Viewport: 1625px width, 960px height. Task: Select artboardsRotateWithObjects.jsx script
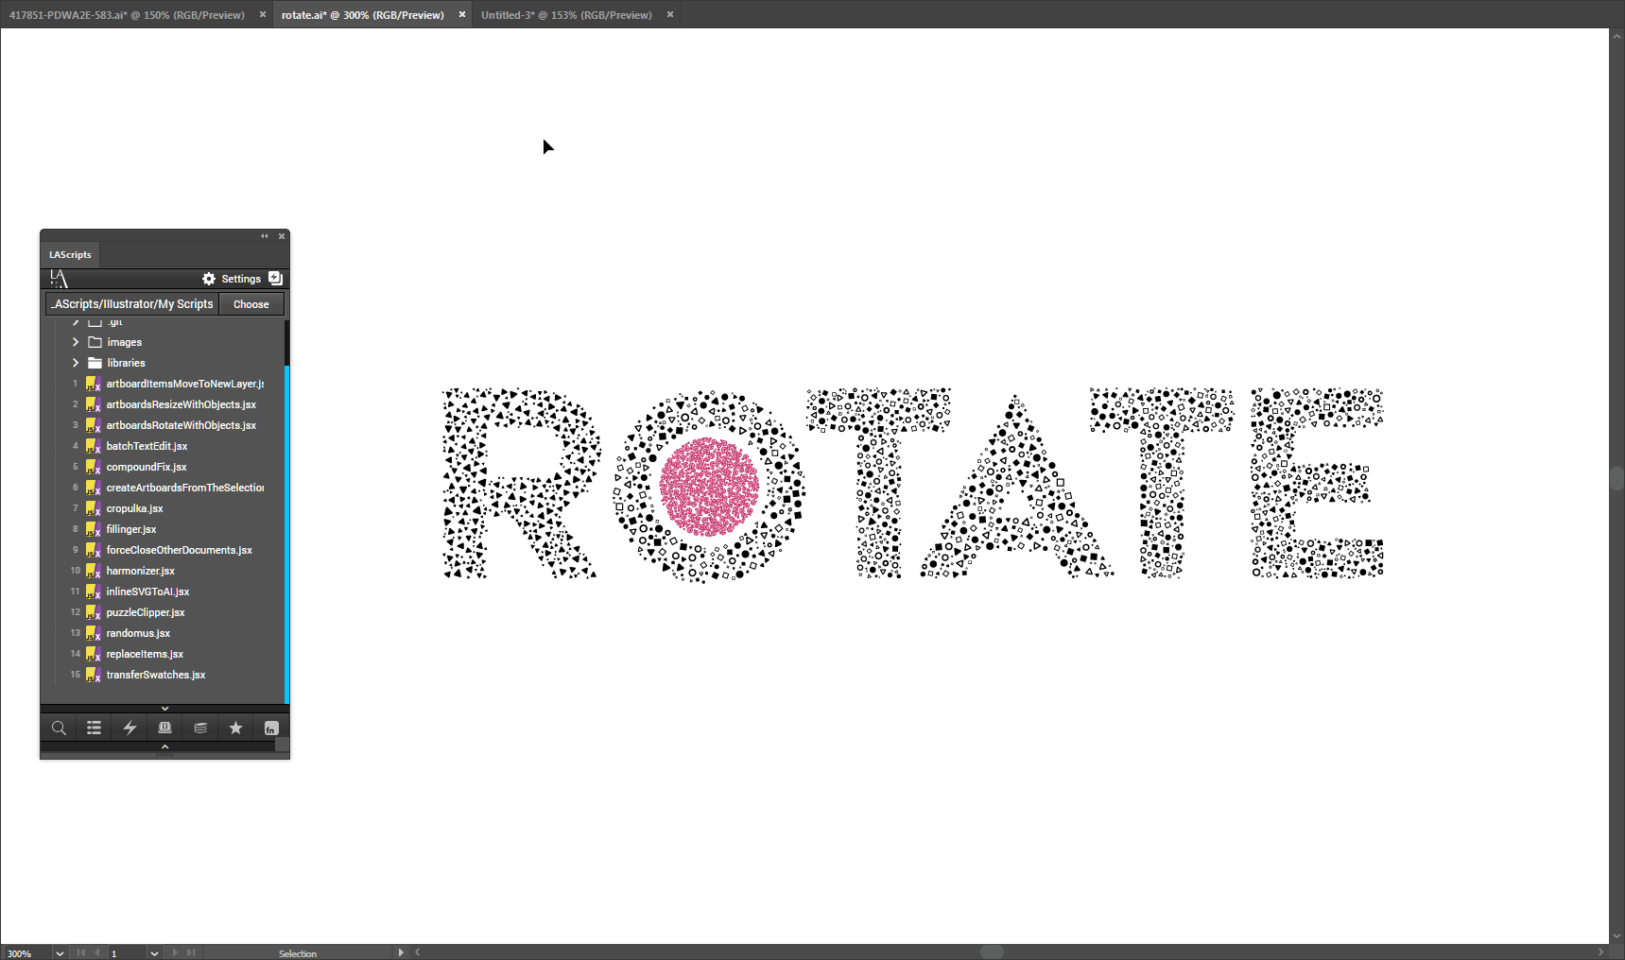tap(163, 425)
